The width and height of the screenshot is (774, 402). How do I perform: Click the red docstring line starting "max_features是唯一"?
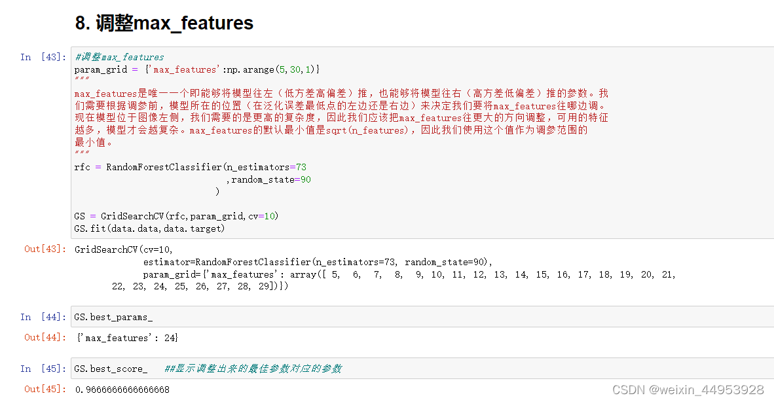click(x=341, y=93)
